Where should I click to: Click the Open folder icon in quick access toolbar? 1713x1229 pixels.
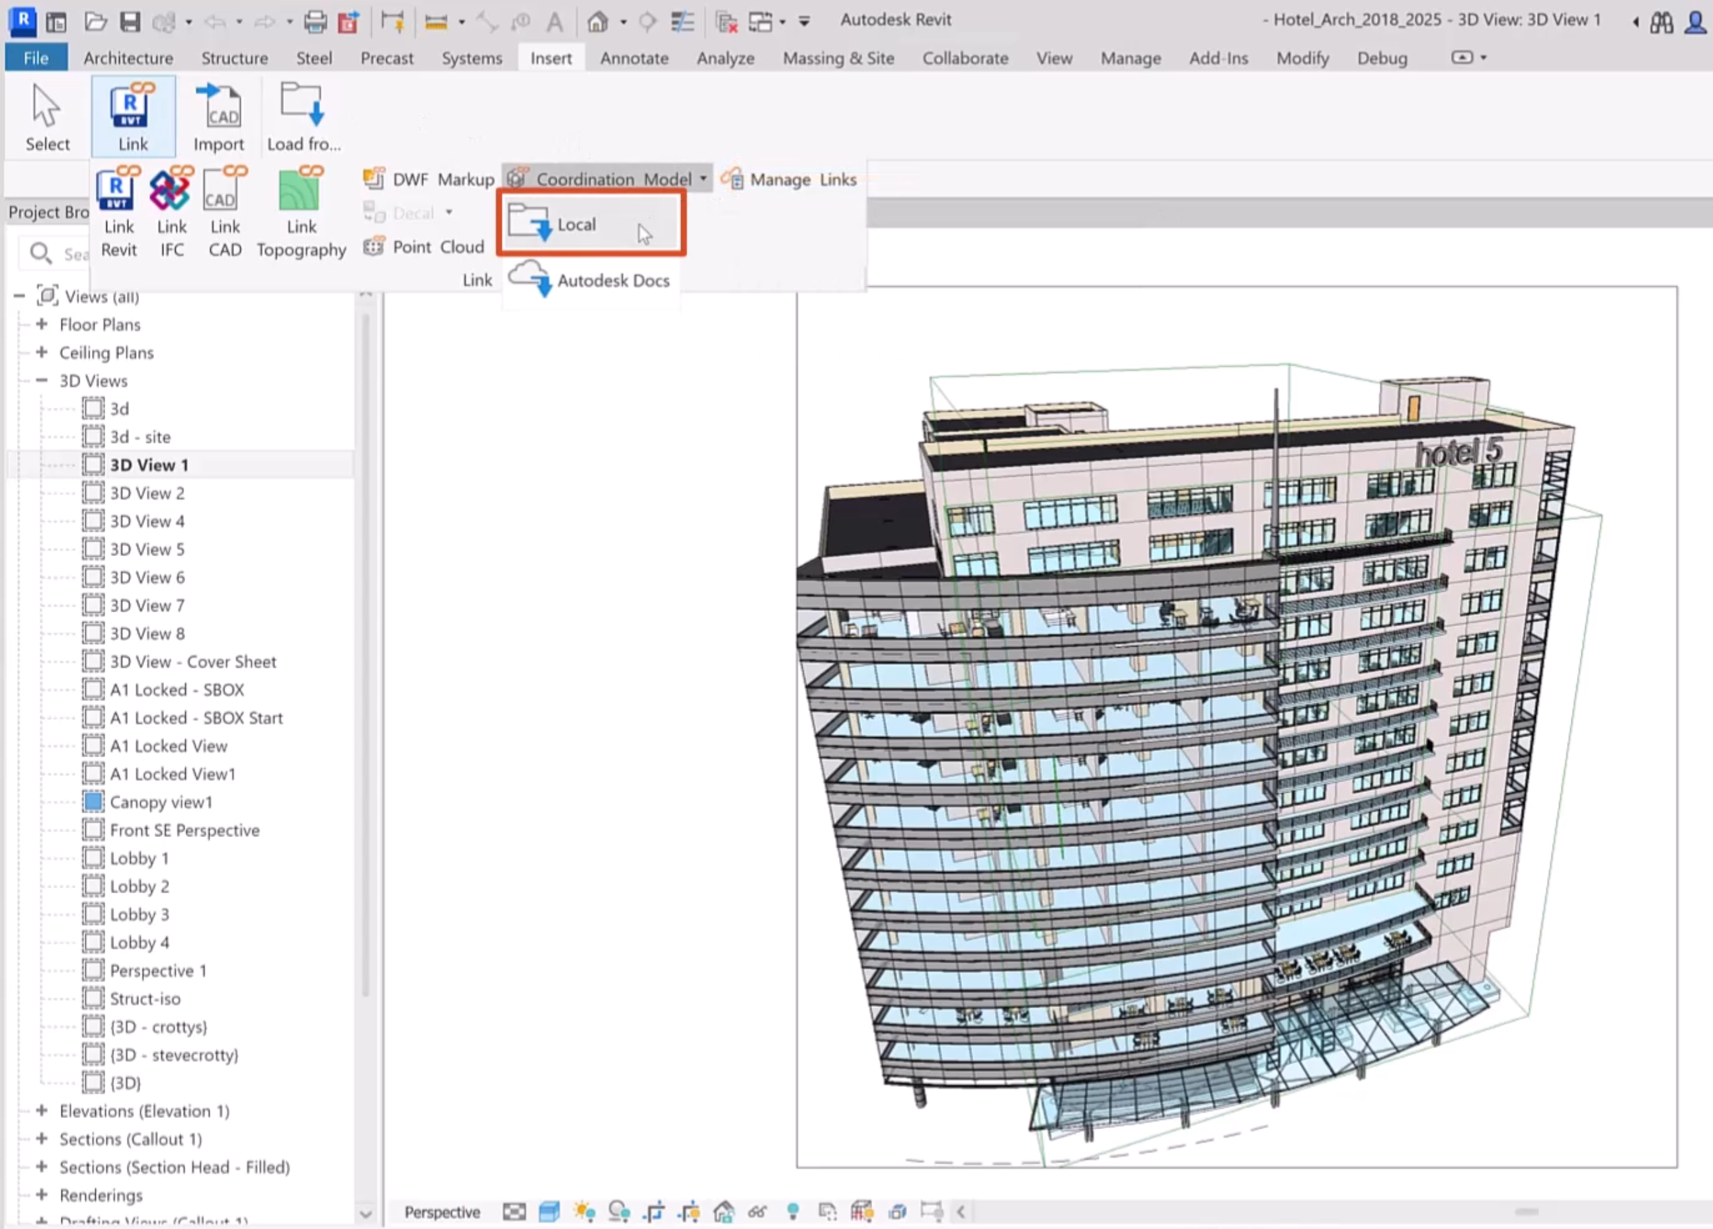click(x=95, y=21)
